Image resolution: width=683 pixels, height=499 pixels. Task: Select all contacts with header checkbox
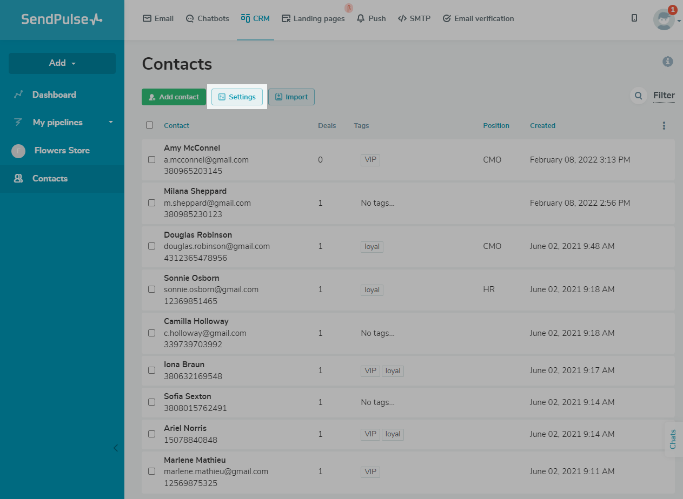[150, 125]
